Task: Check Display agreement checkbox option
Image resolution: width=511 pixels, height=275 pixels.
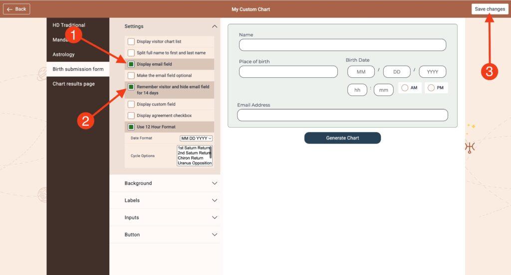Action: [131, 116]
